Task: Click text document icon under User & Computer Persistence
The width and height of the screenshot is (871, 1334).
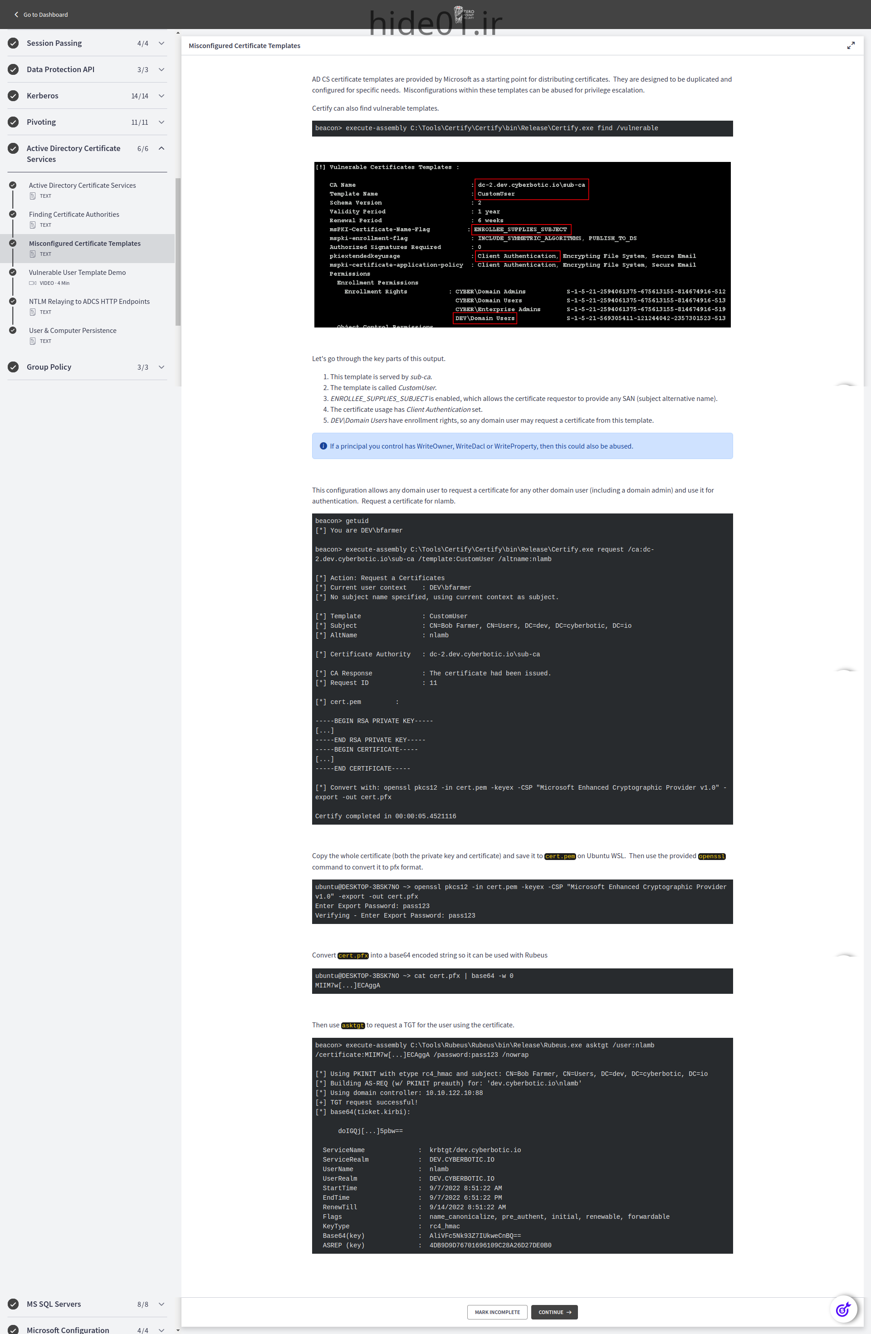Action: (33, 341)
